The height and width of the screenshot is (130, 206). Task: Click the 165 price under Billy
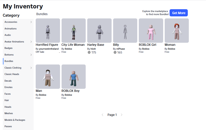(120, 52)
